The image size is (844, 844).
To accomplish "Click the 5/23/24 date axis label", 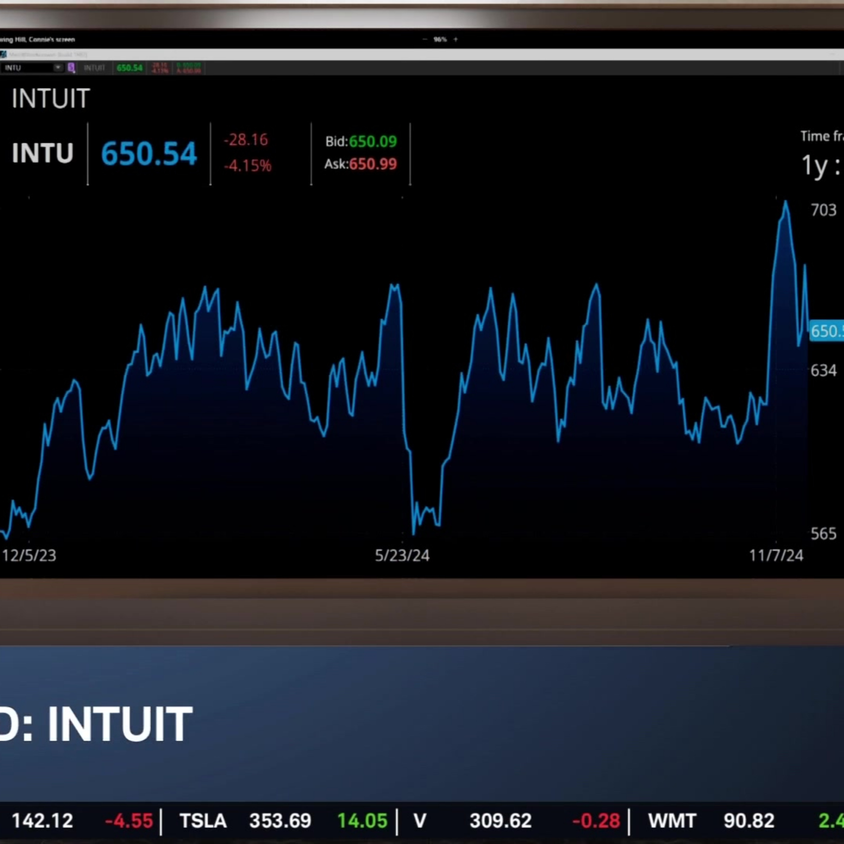I will click(402, 556).
